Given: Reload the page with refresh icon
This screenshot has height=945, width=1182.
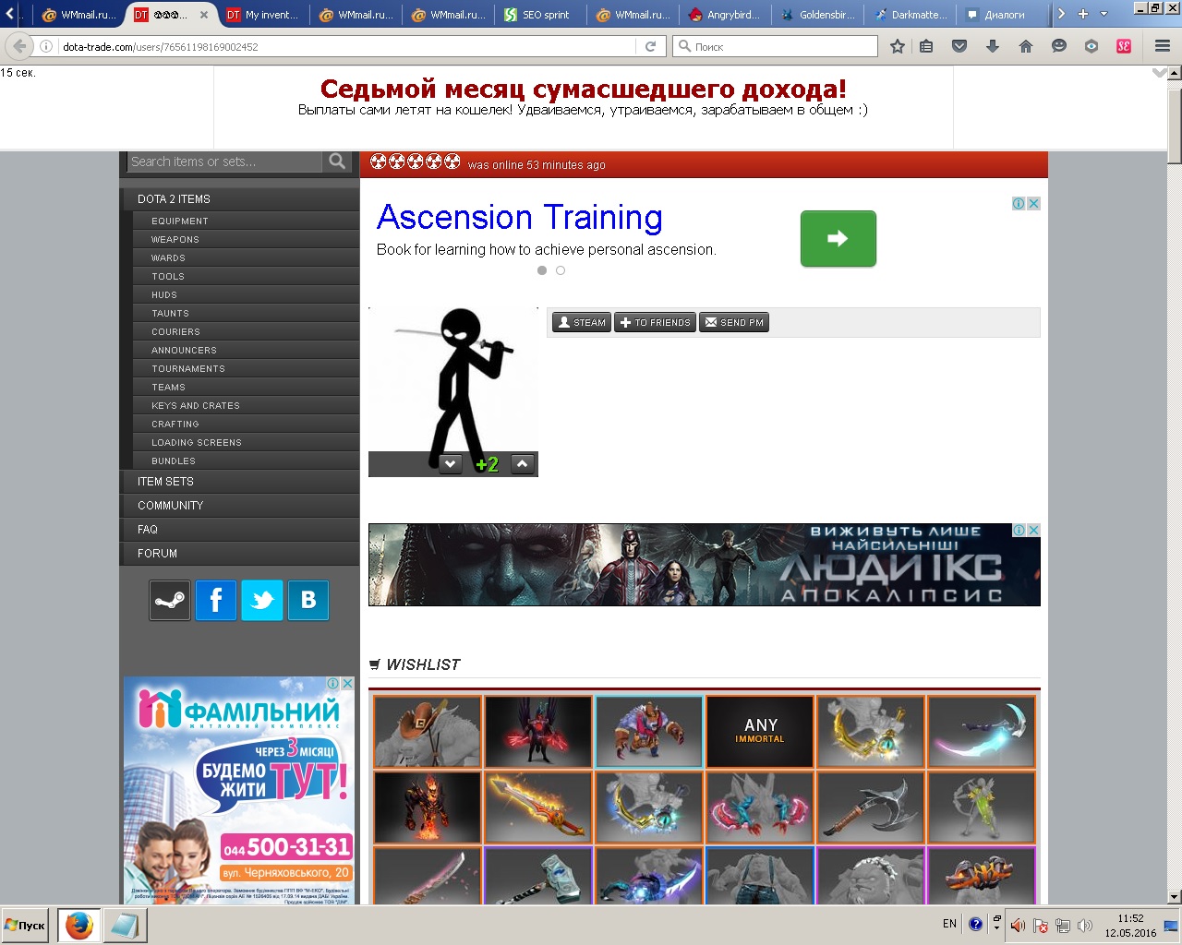Looking at the screenshot, I should [x=650, y=46].
